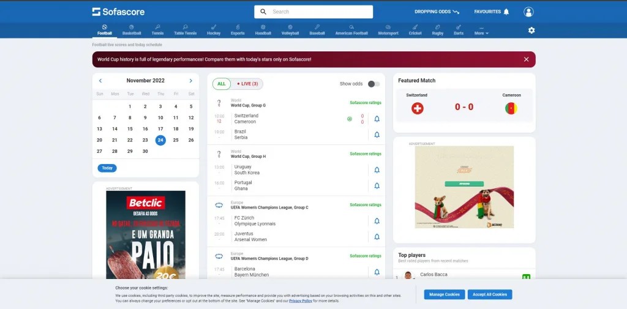
Task: Open the Privacy Policy link
Action: [301, 301]
